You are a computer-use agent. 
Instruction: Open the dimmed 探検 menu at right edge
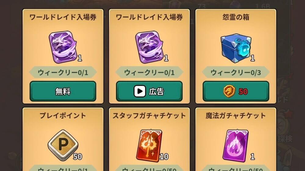point(285,138)
